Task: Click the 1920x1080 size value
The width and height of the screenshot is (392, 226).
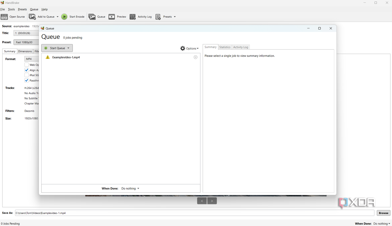Action: [31, 118]
